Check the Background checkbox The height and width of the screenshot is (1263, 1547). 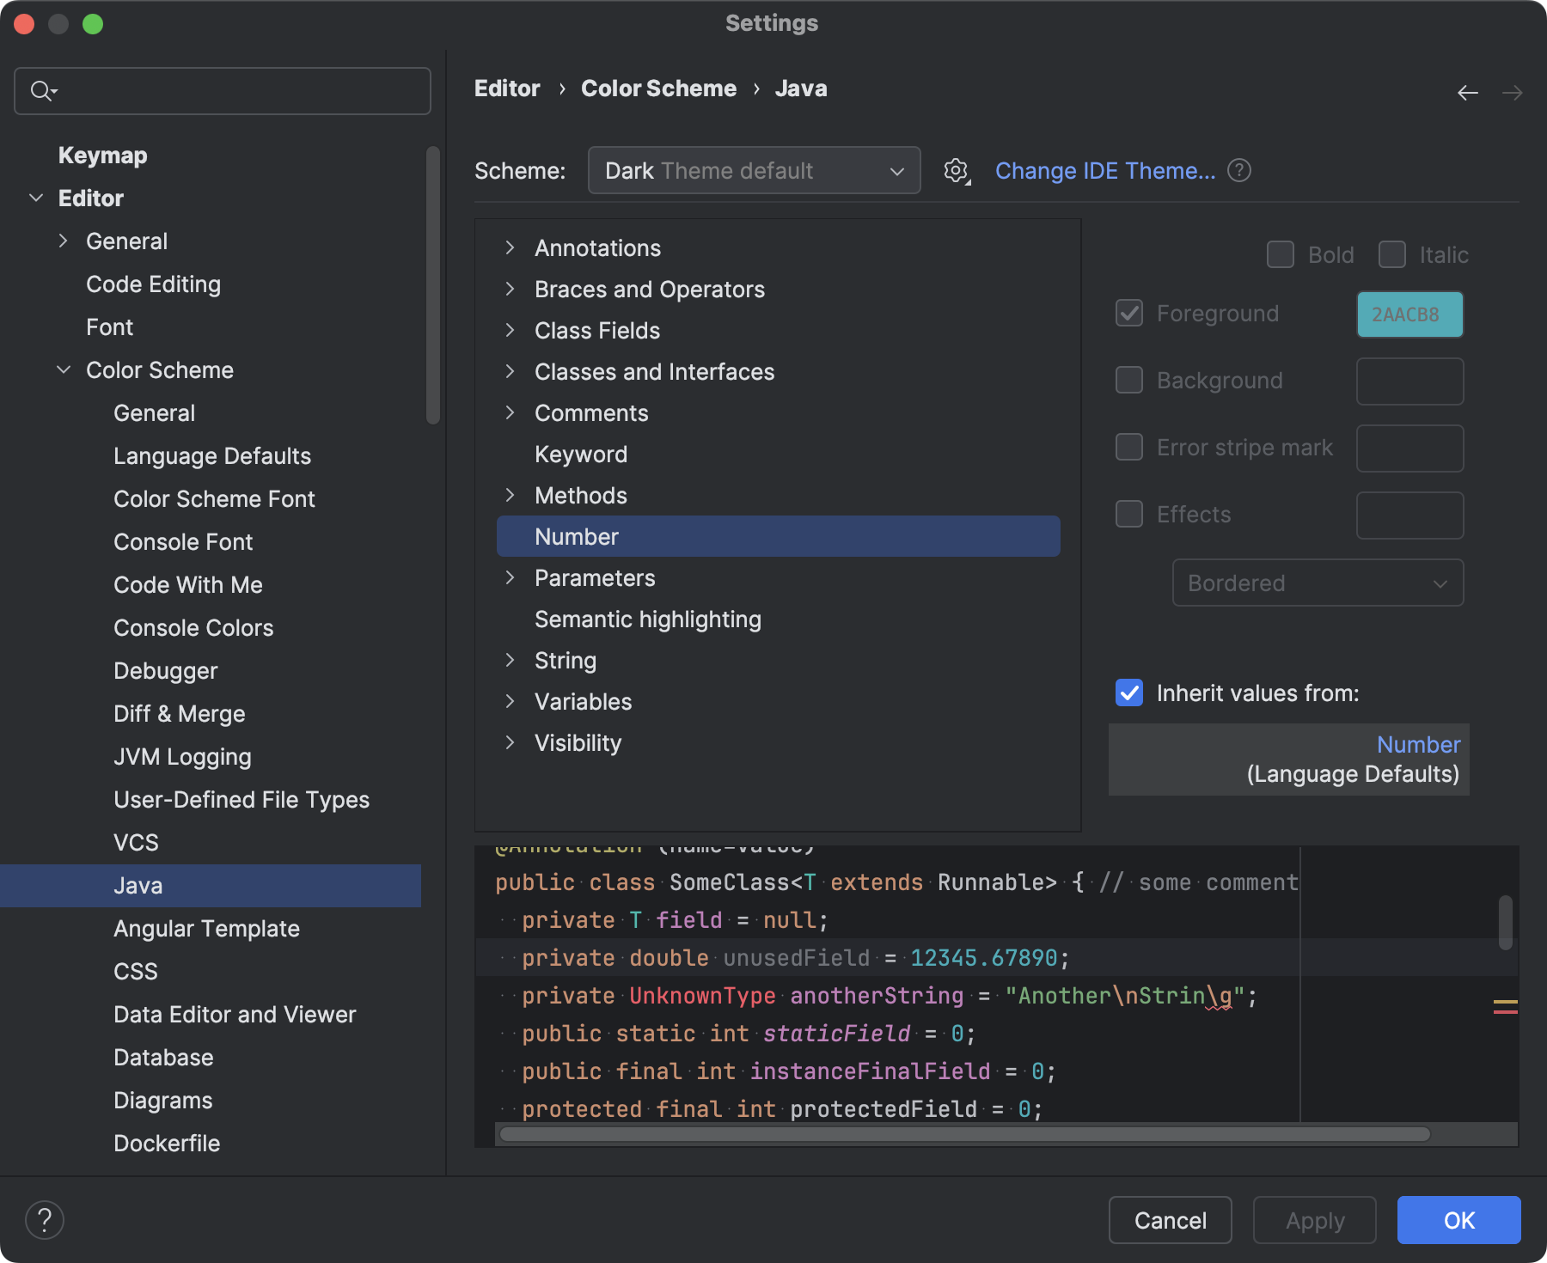(x=1128, y=381)
